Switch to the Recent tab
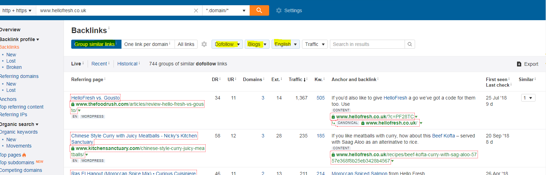 99,64
